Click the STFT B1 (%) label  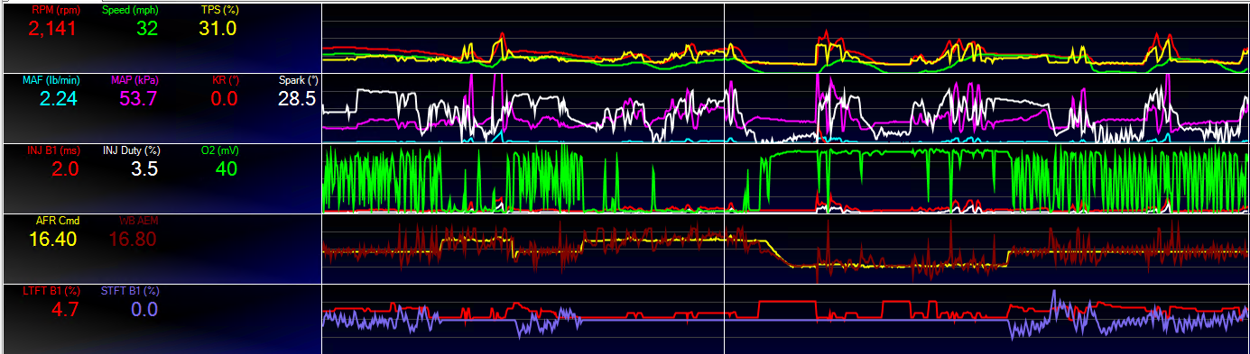click(x=131, y=291)
